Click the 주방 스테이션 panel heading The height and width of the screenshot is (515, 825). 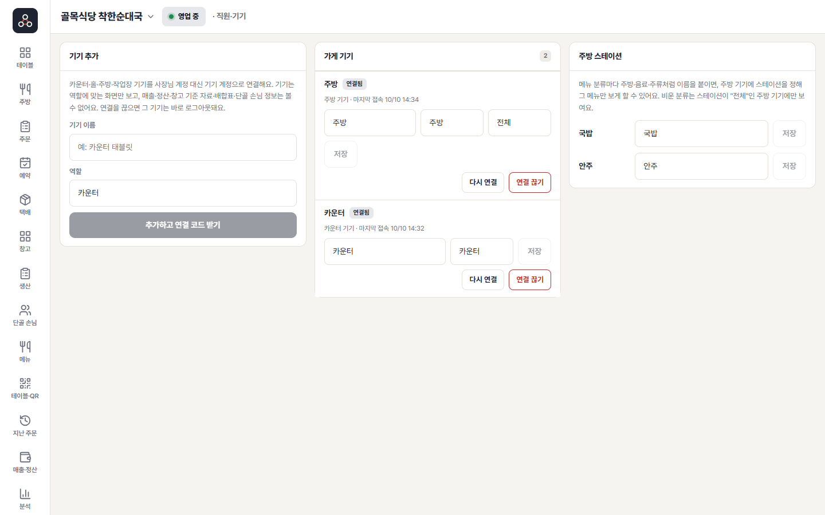point(600,56)
